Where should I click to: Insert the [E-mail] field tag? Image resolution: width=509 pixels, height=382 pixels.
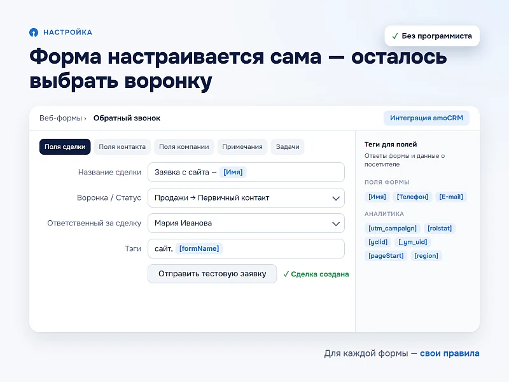[x=451, y=197]
